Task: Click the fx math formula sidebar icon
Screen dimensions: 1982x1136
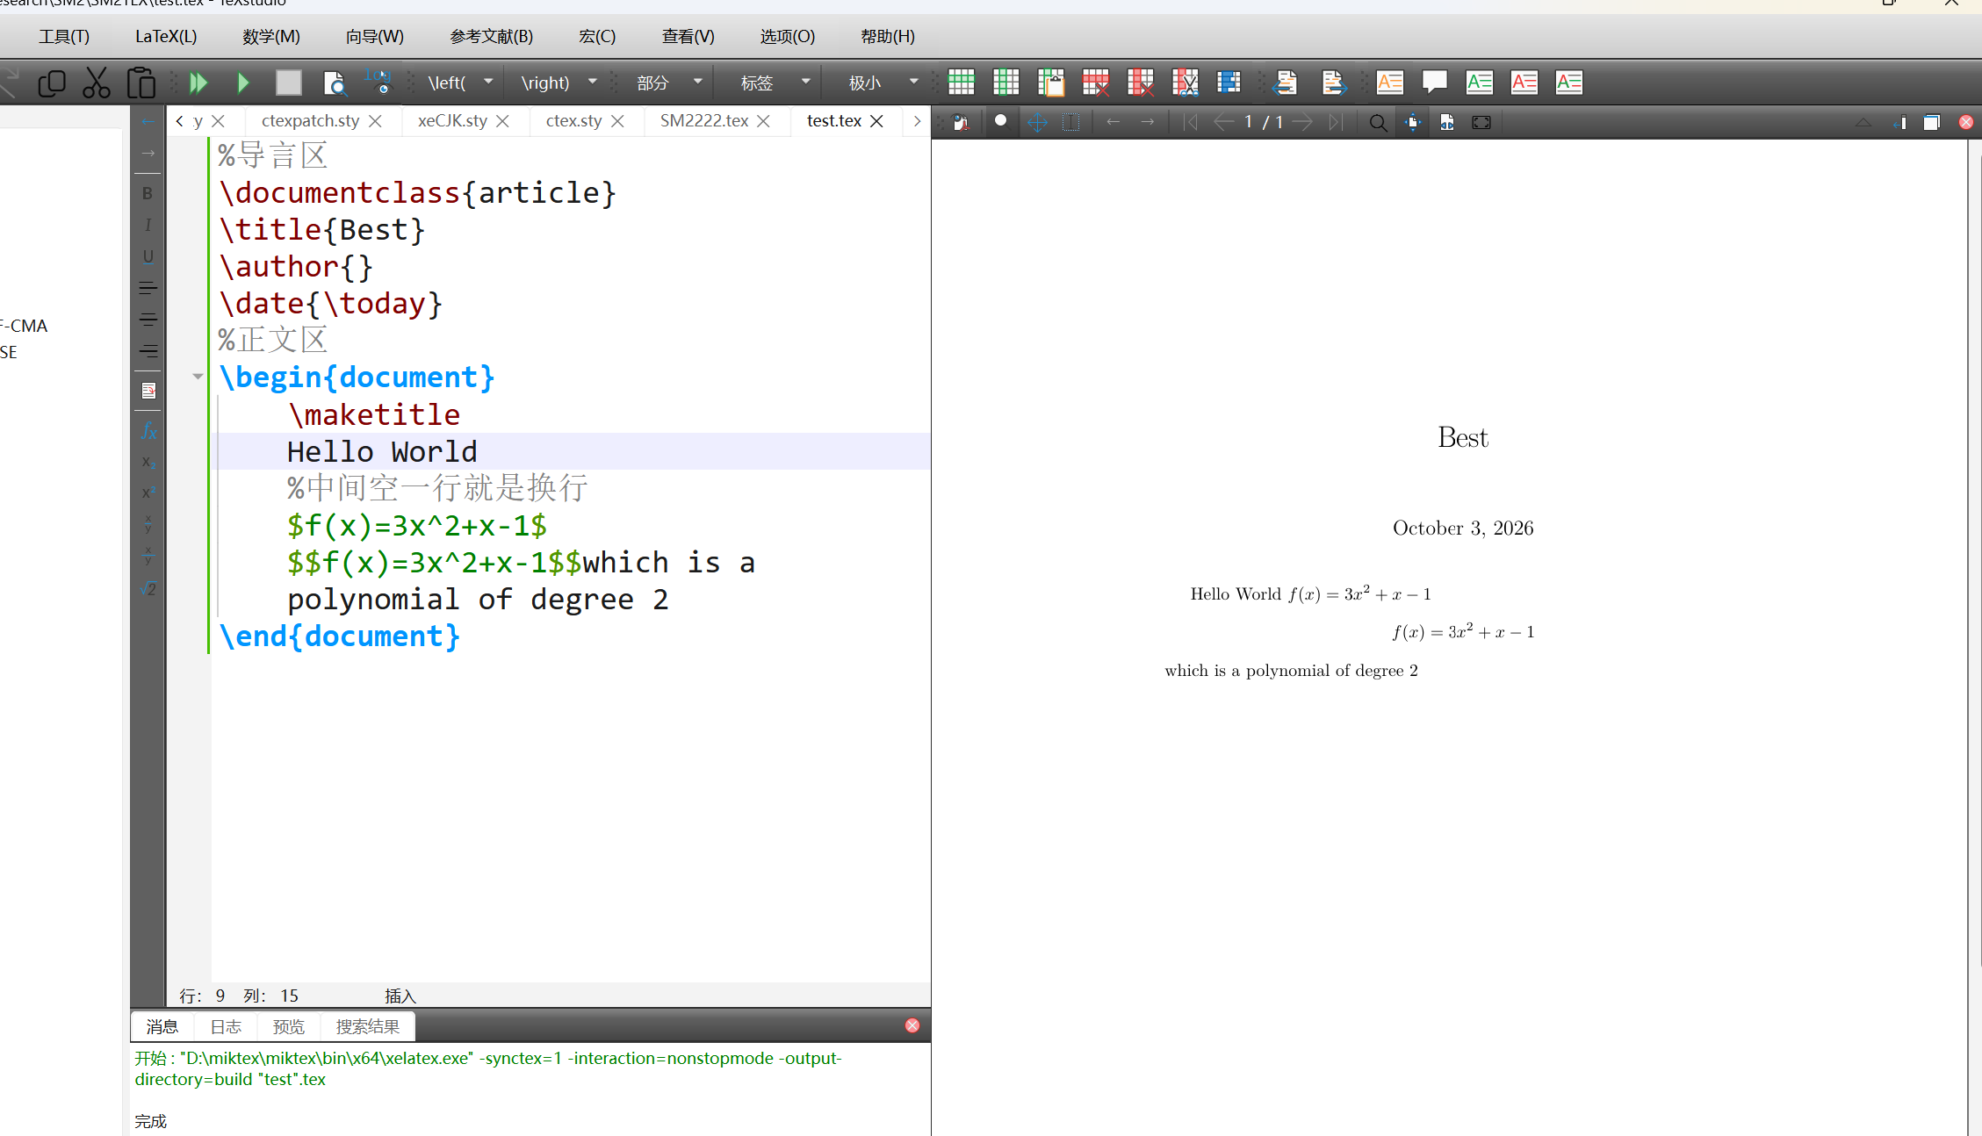Action: coord(148,431)
